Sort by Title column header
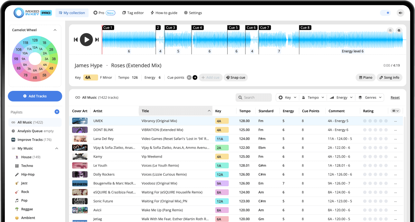The image size is (415, 222). (175, 111)
